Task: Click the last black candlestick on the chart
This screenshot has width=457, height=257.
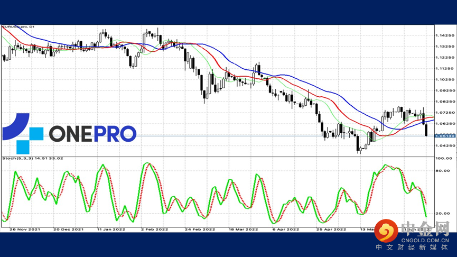Action: pos(426,130)
